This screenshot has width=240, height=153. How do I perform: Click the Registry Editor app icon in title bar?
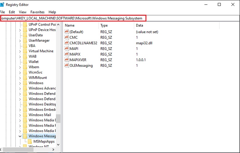pyautogui.click(x=2, y=4)
